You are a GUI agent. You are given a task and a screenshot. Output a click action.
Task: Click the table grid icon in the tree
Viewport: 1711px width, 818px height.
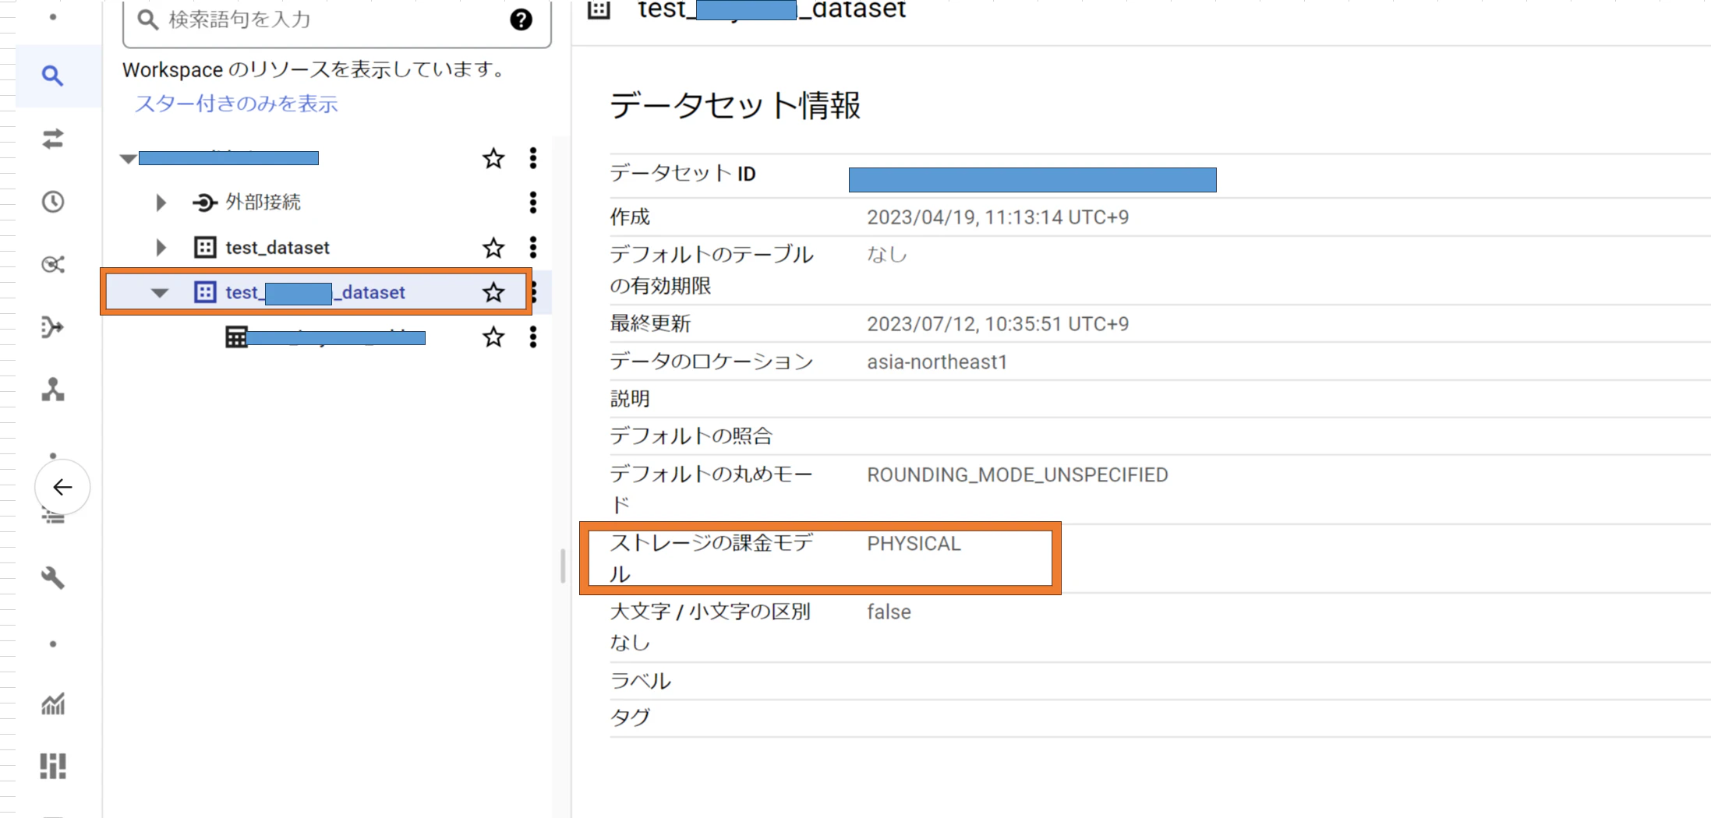[236, 337]
